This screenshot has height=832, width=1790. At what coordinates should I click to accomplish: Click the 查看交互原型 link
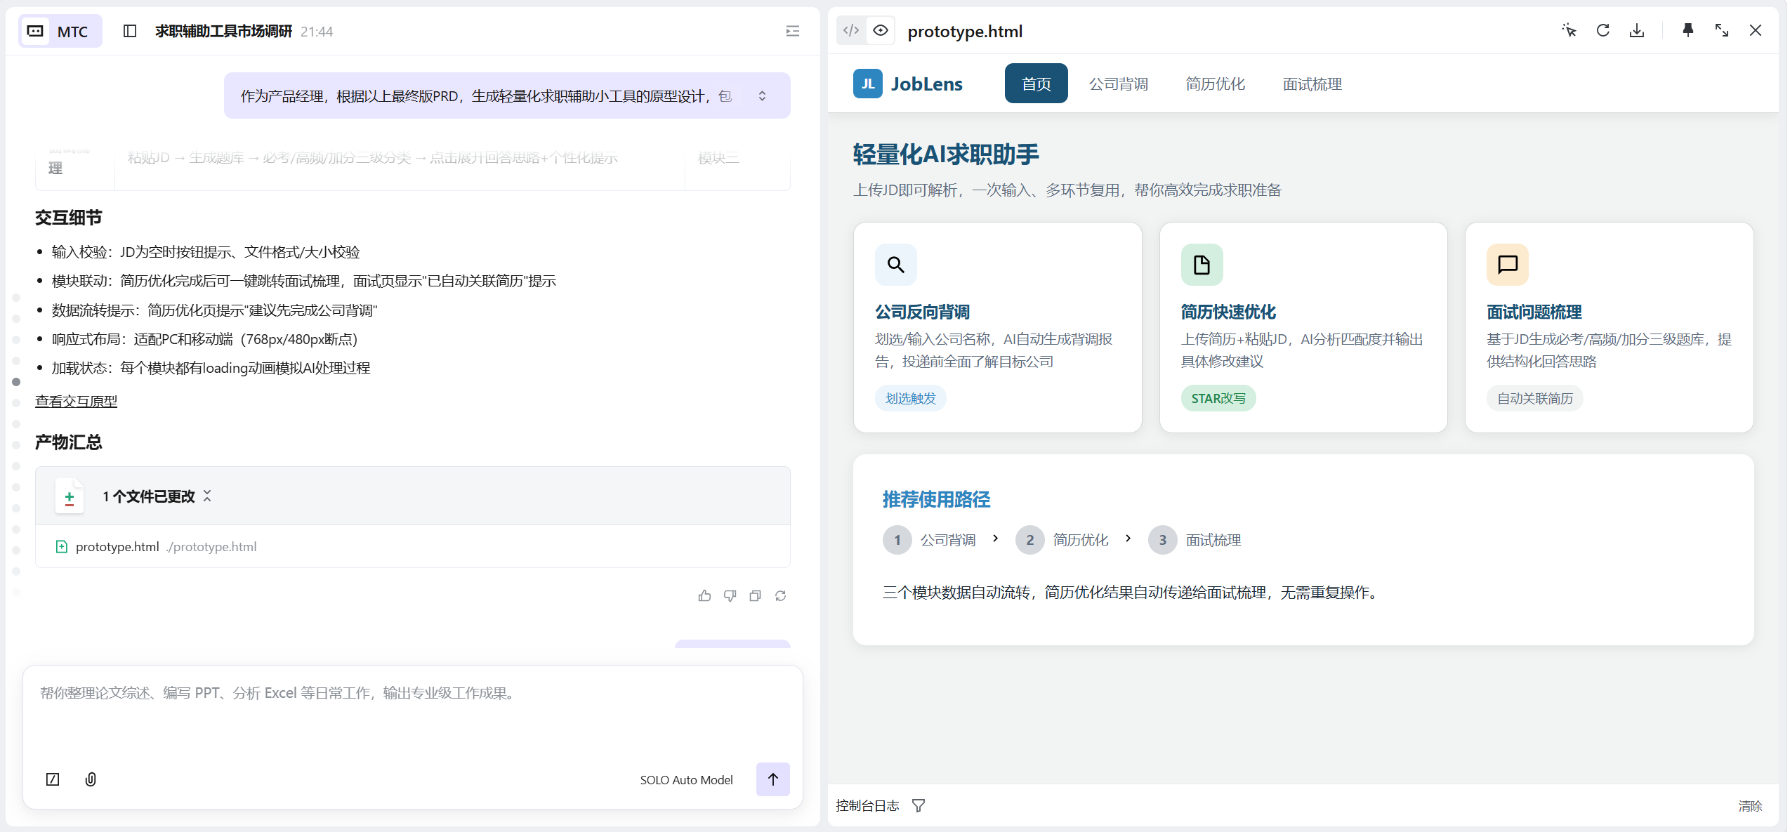point(76,401)
